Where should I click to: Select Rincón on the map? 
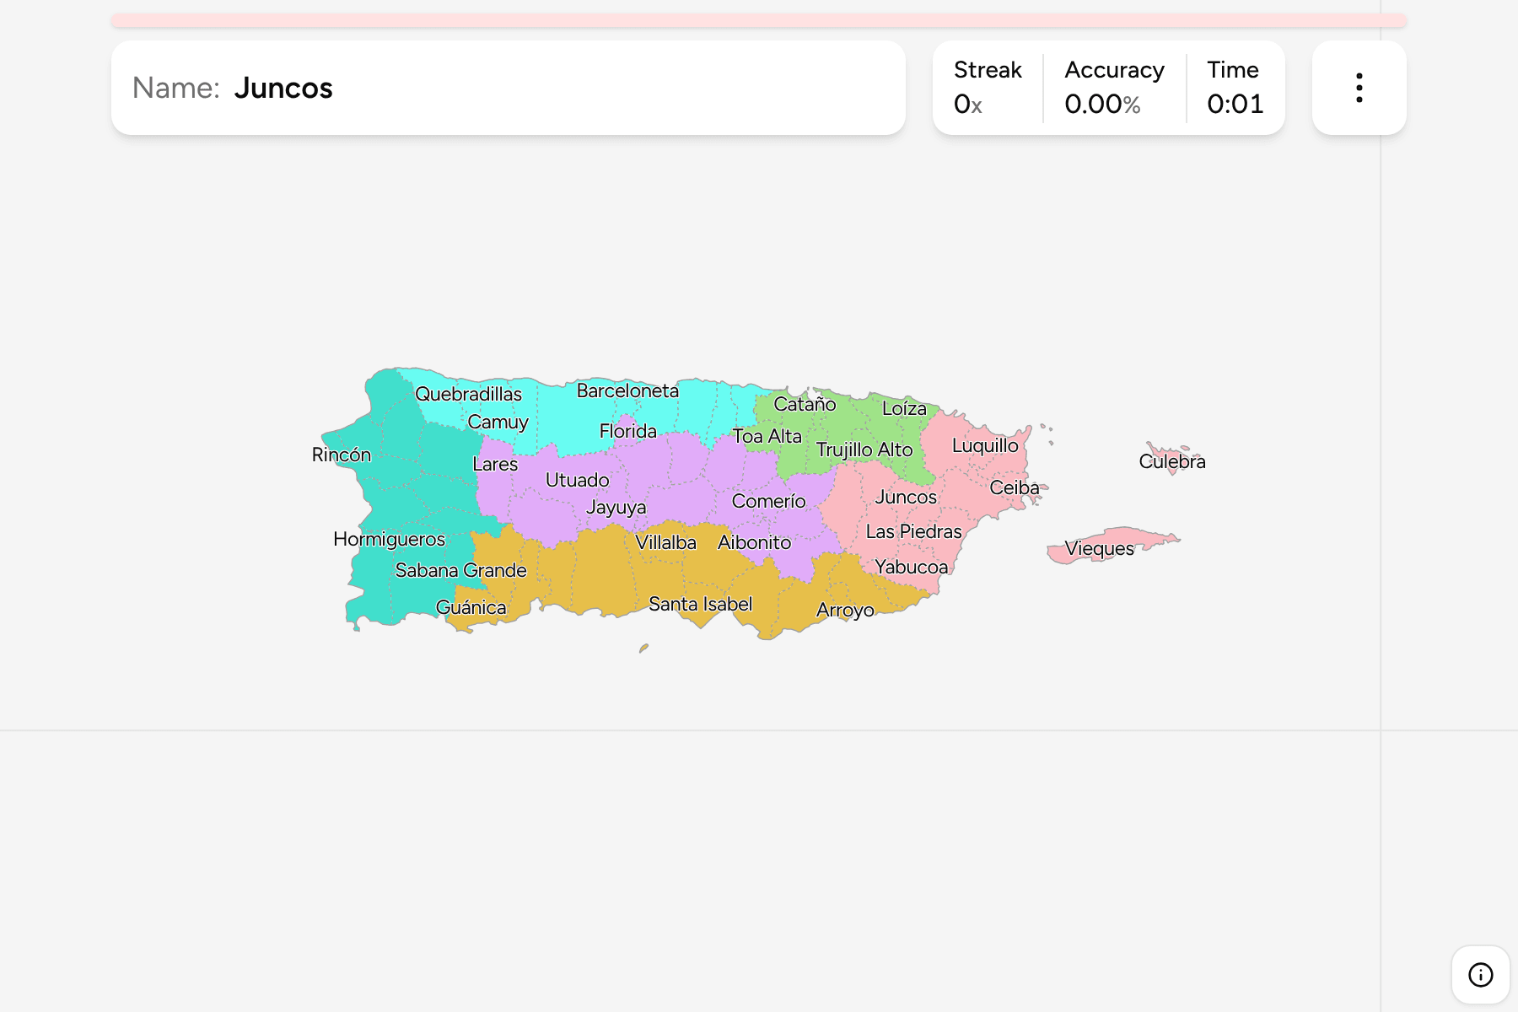342,455
